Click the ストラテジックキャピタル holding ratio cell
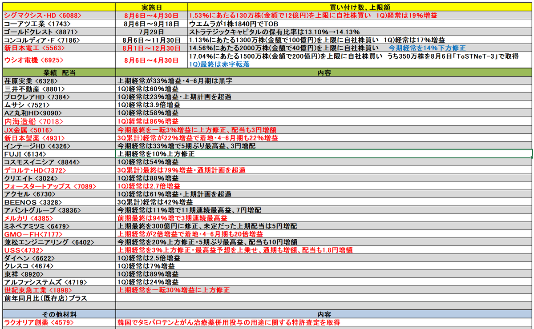 click(360, 32)
